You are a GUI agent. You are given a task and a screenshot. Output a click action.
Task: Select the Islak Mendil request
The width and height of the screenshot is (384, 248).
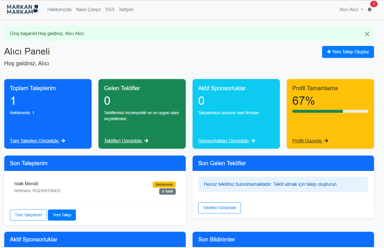point(26,184)
